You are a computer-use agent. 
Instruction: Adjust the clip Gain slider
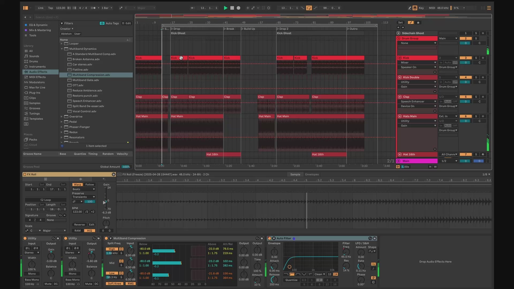tap(105, 202)
